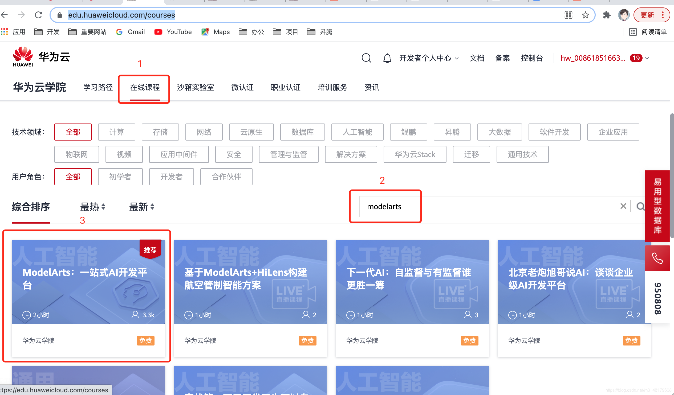Image resolution: width=674 pixels, height=395 pixels.
Task: Open the 培训服务 tab
Action: pos(332,87)
